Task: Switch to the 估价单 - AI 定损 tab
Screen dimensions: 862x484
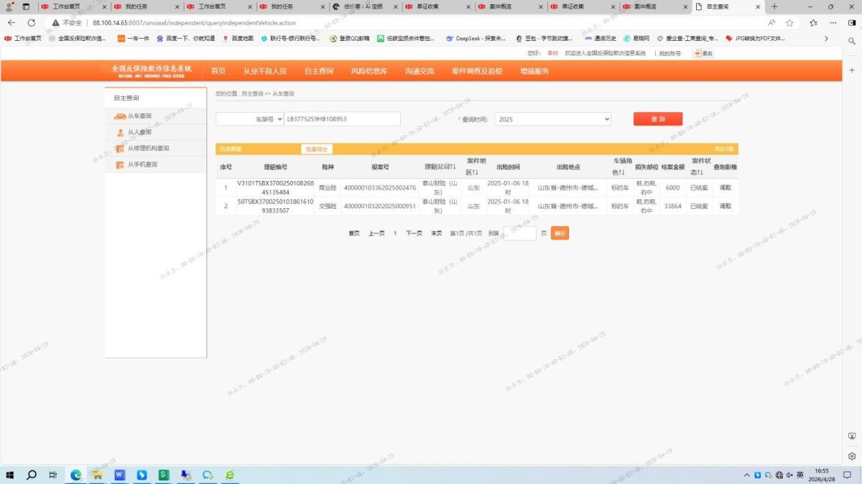Action: (x=365, y=6)
